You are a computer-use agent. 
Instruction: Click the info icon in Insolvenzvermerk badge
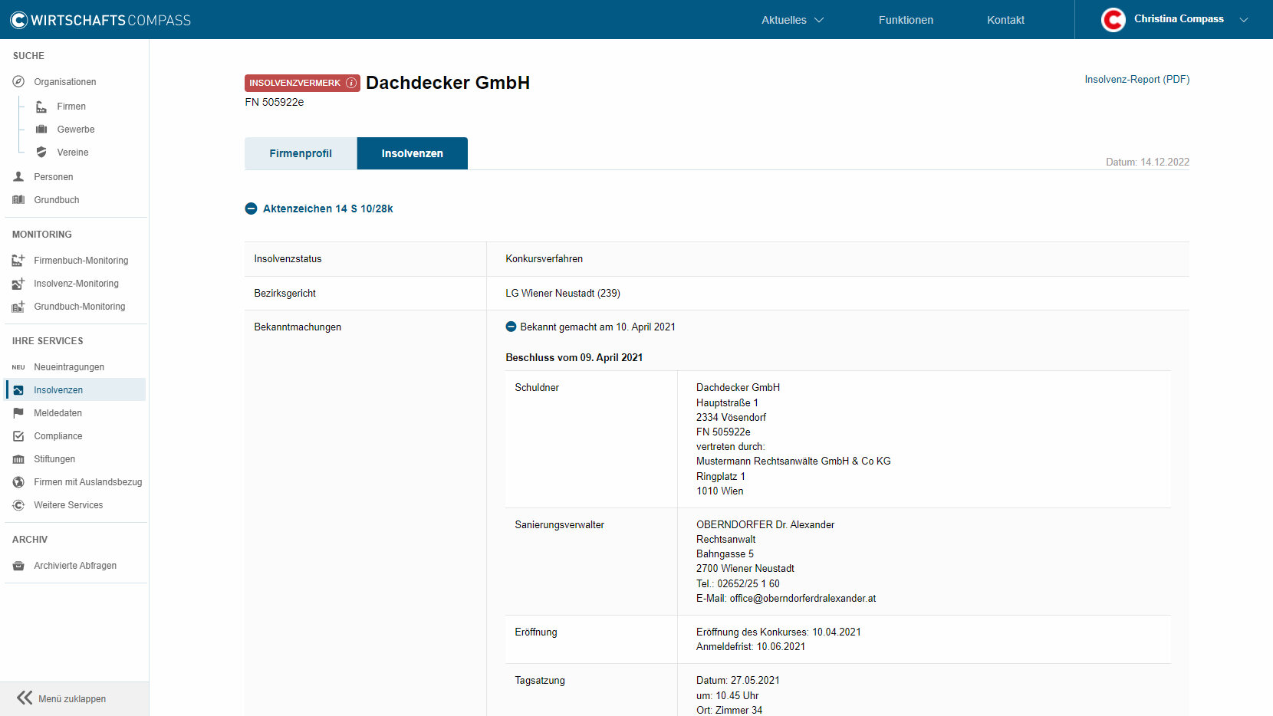click(351, 83)
